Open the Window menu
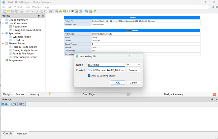This screenshot has width=218, height=139. tap(37, 7)
